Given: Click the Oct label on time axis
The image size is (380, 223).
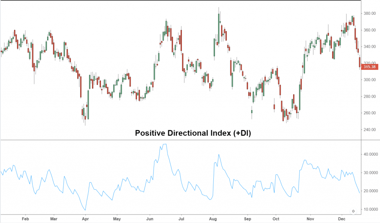Looking at the screenshot, I should (276, 219).
